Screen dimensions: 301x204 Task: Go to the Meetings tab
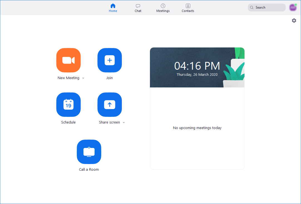pyautogui.click(x=163, y=8)
